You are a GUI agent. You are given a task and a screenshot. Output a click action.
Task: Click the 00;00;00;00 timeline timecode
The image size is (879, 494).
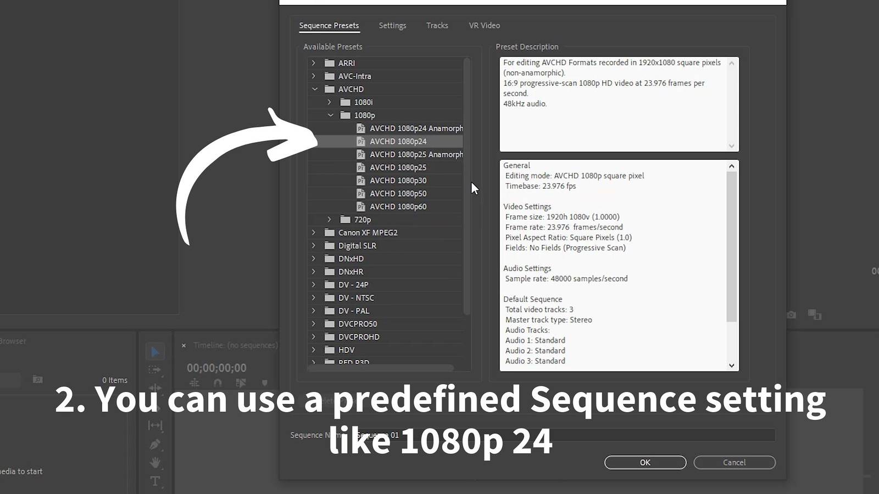[216, 368]
